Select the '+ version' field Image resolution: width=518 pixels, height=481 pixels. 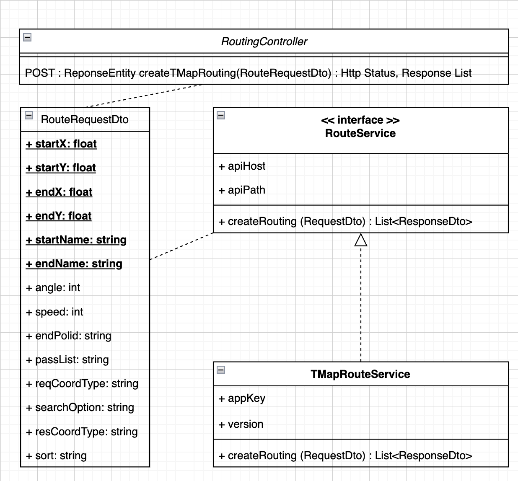coord(241,424)
